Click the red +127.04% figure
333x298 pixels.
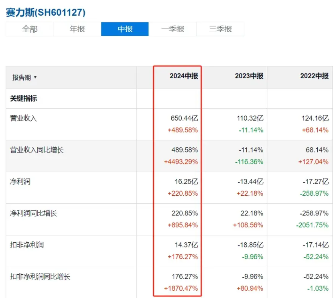tap(313, 162)
